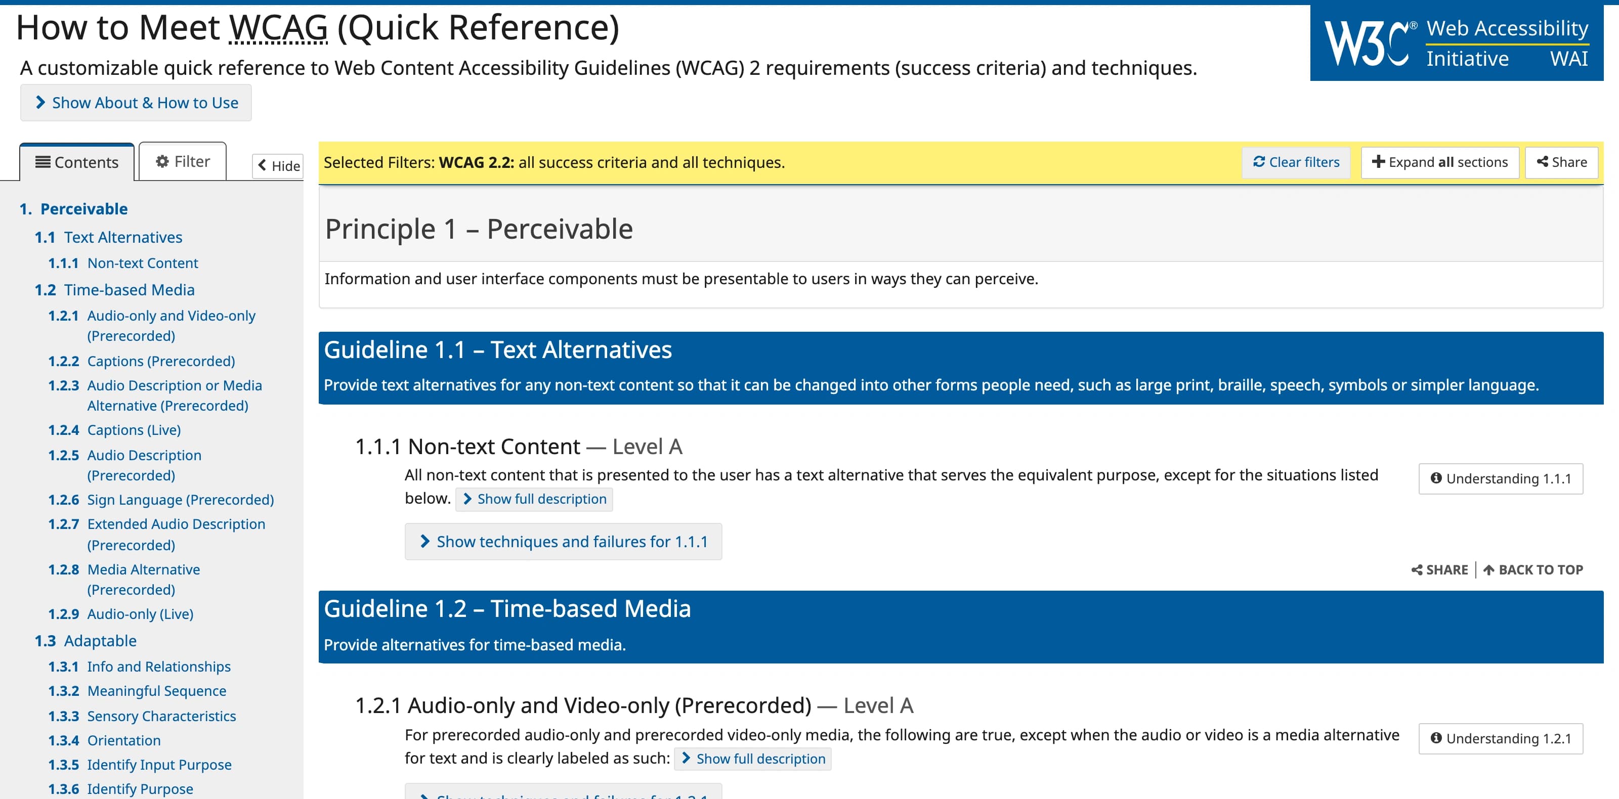The height and width of the screenshot is (799, 1619).
Task: Expand Show About & How to Use
Action: point(136,102)
